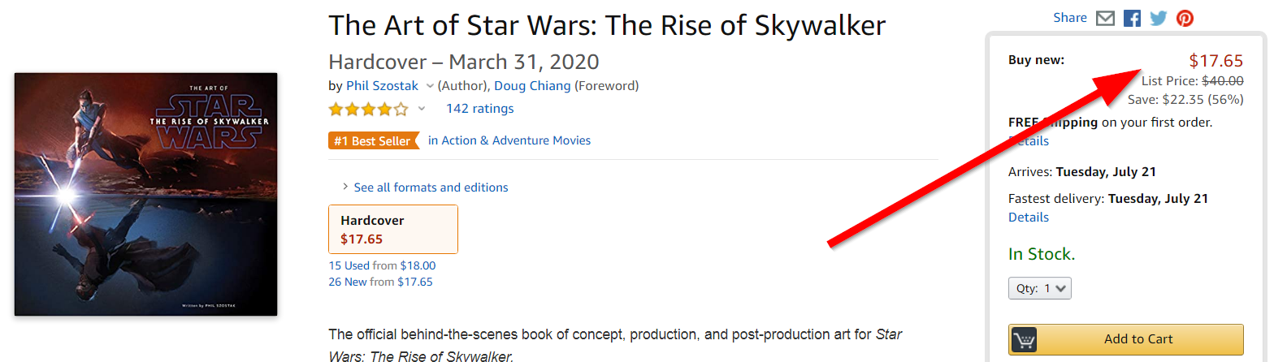
Task: Expand Phil Szostak author dropdown arrow
Action: [429, 86]
